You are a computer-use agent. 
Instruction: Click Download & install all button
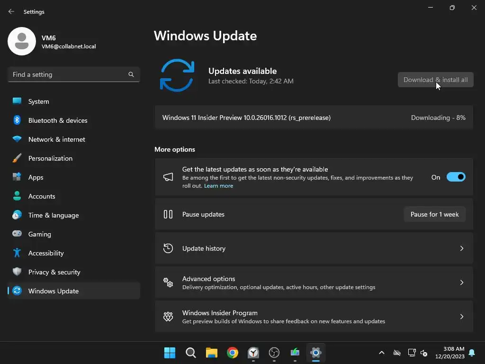pos(436,80)
